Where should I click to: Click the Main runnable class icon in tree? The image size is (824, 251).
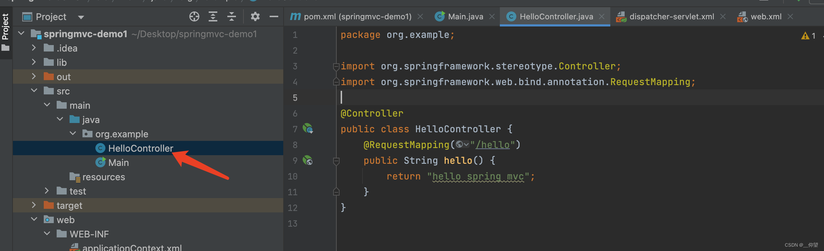[100, 162]
